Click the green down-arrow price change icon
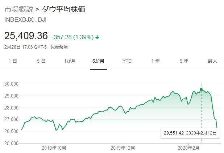Viewport: 224px width, 153px height. pyautogui.click(x=97, y=37)
